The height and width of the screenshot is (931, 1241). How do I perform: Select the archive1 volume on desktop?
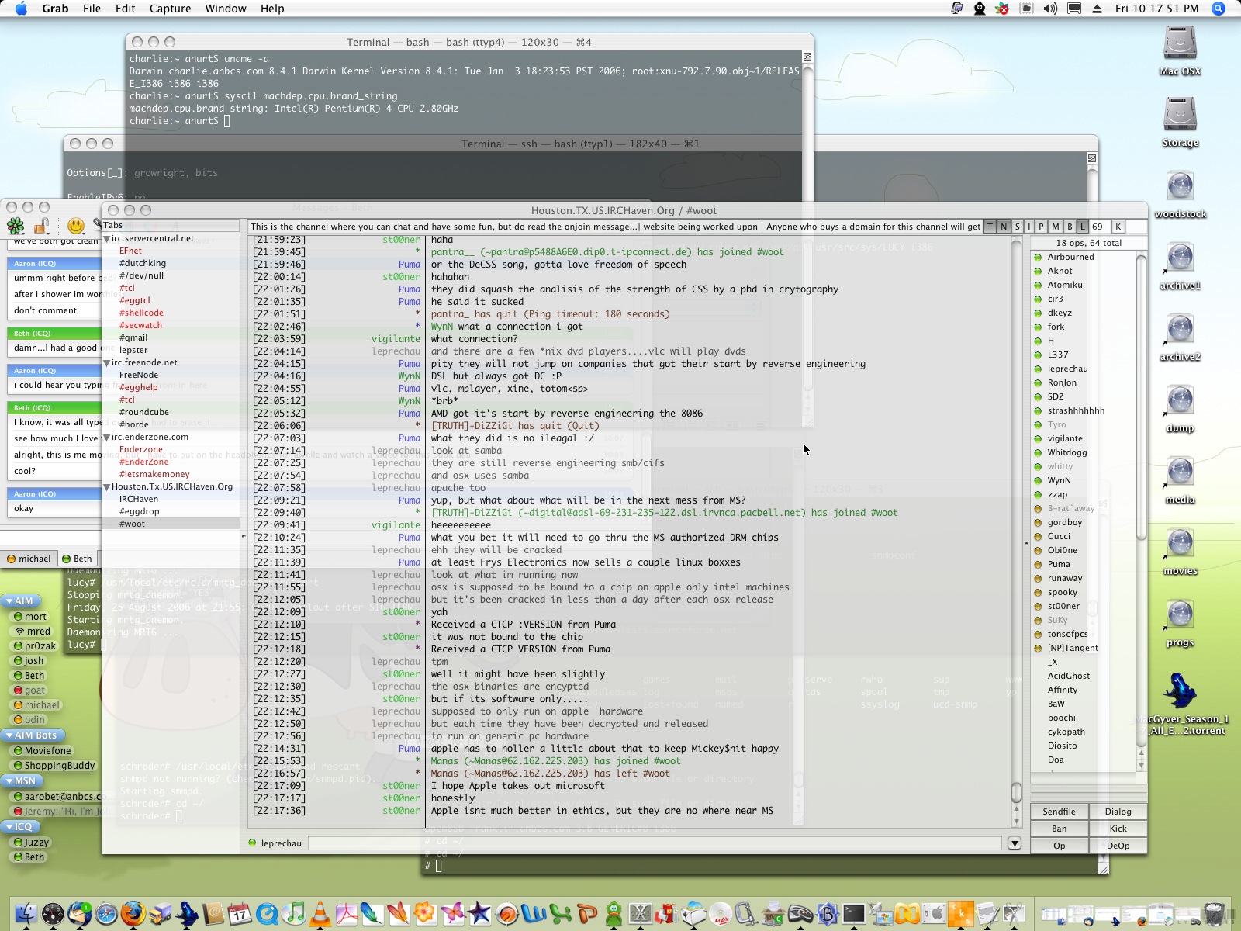pyautogui.click(x=1180, y=258)
